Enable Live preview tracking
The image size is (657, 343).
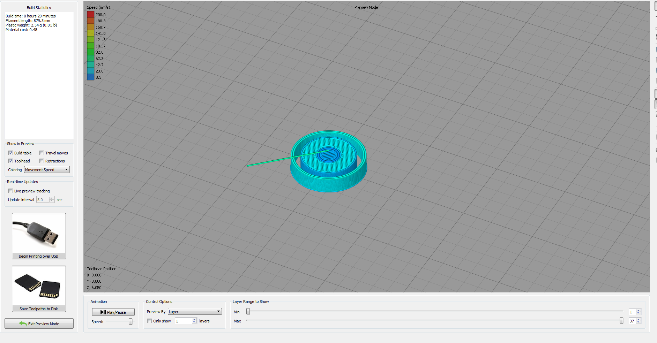[x=11, y=191]
